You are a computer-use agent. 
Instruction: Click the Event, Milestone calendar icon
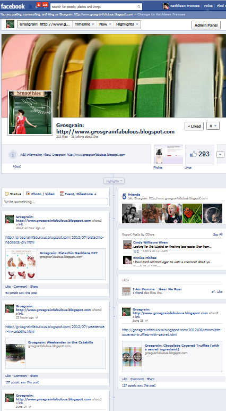[62, 194]
